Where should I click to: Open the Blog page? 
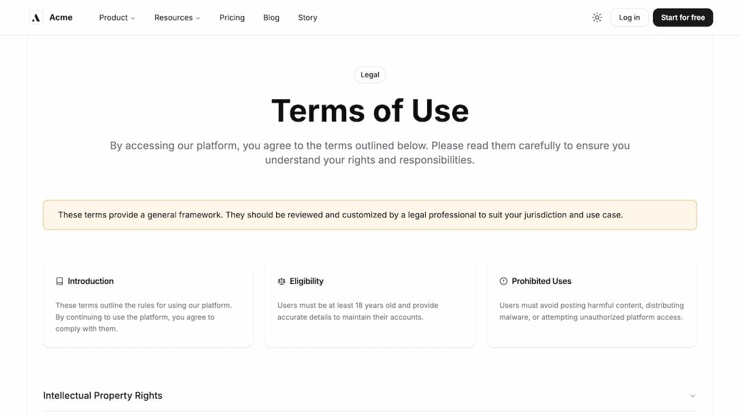(271, 18)
